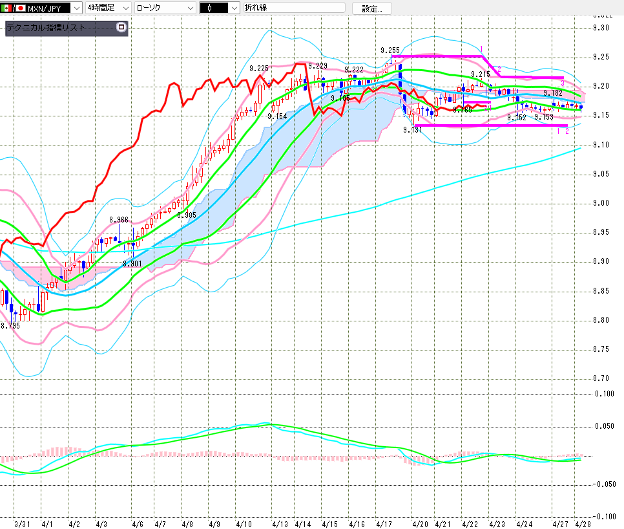This screenshot has height=529, width=624.
Task: Click the 9.225 peak price label
Action: tap(259, 68)
